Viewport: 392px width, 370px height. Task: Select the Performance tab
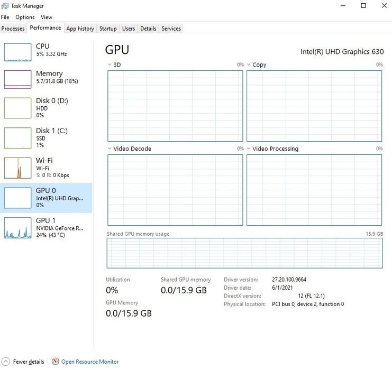tap(45, 27)
